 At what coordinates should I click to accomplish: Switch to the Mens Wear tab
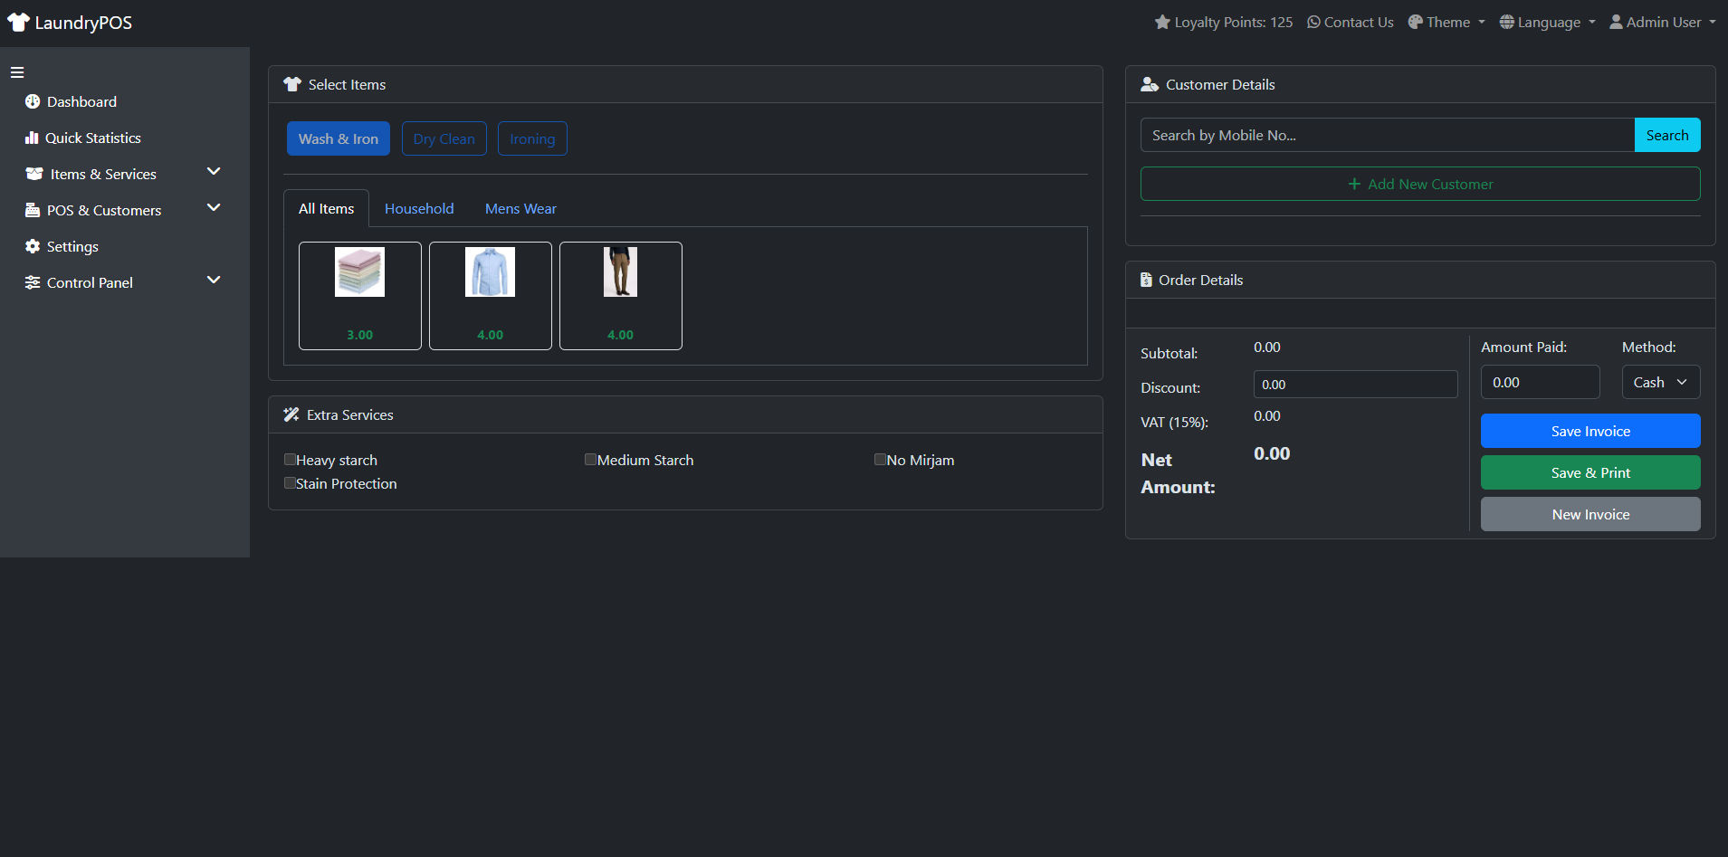tap(520, 209)
